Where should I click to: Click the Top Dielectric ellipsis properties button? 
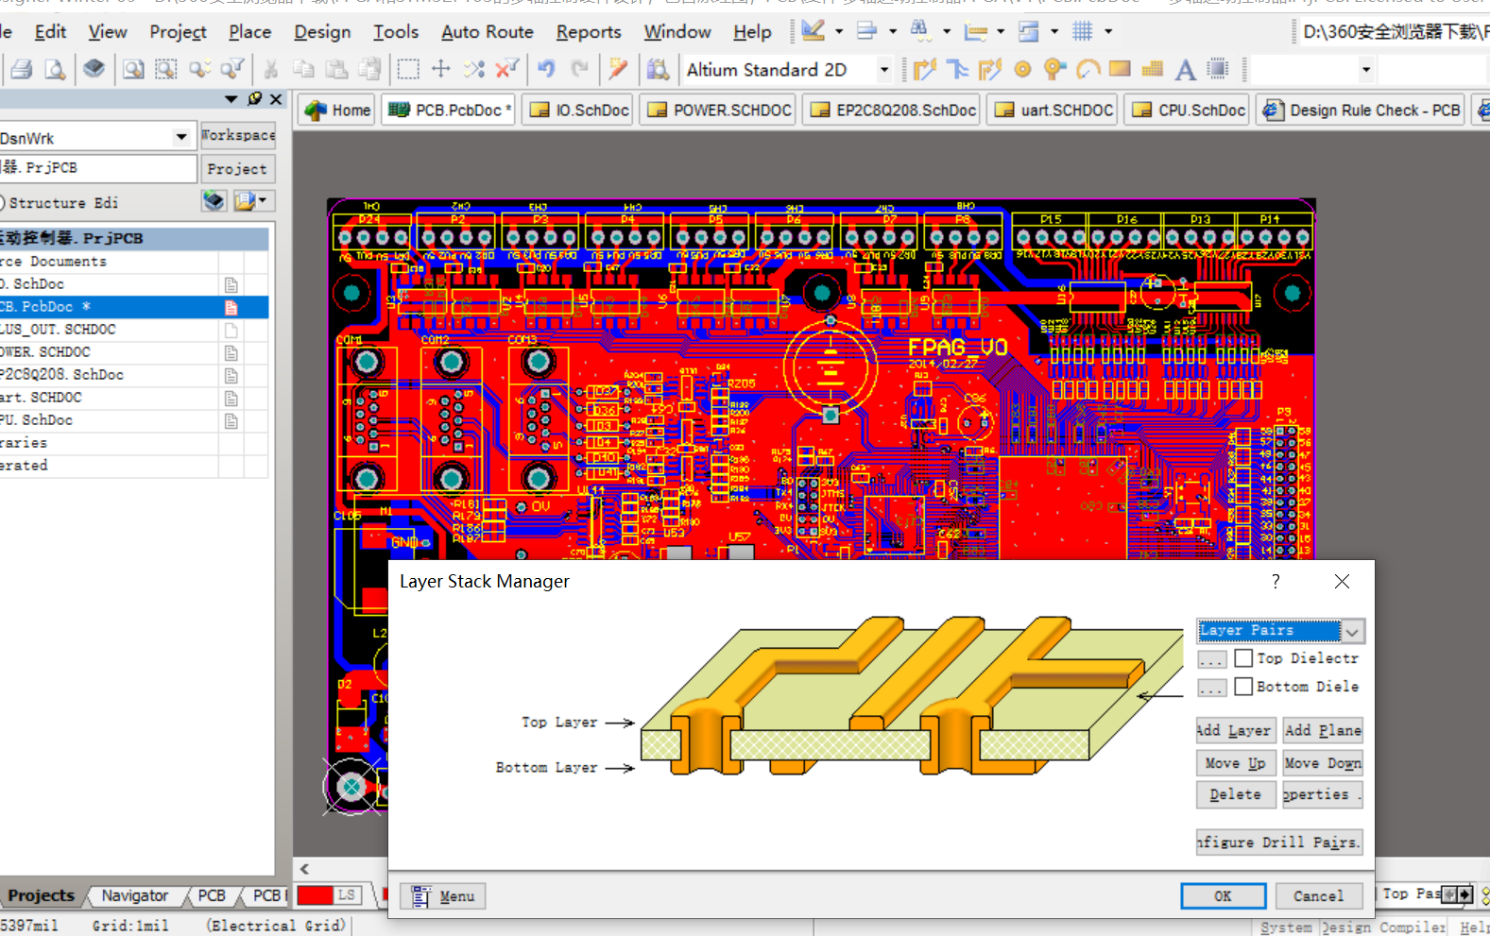point(1211,659)
